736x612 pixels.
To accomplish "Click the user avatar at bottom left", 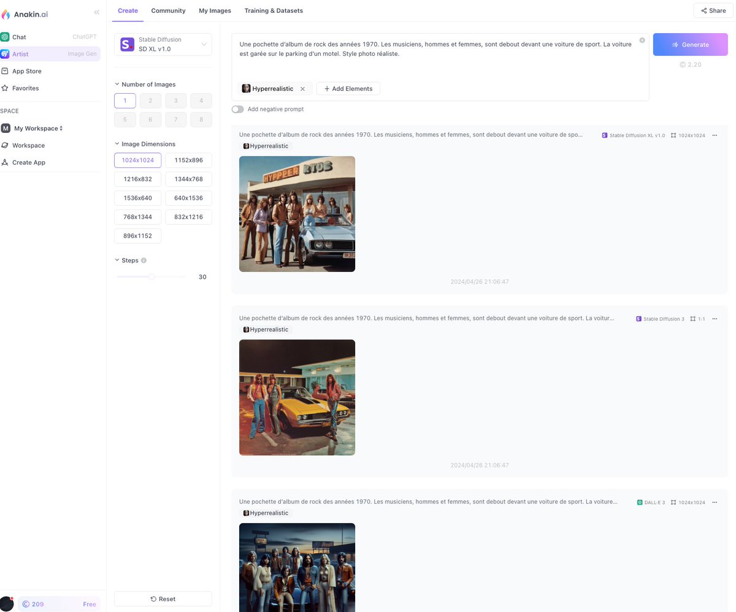I will pyautogui.click(x=7, y=603).
